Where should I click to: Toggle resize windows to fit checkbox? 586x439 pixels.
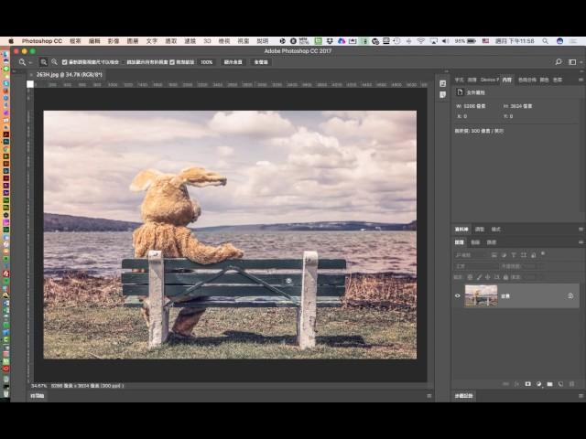(x=65, y=62)
